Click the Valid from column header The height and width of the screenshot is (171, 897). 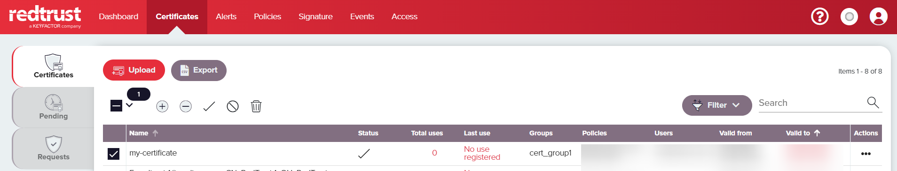(x=736, y=133)
